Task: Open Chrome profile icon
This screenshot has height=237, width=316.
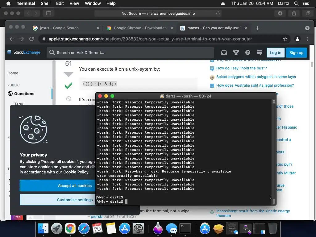Action: (x=297, y=39)
